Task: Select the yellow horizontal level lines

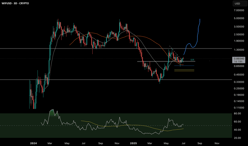Action: click(184, 70)
